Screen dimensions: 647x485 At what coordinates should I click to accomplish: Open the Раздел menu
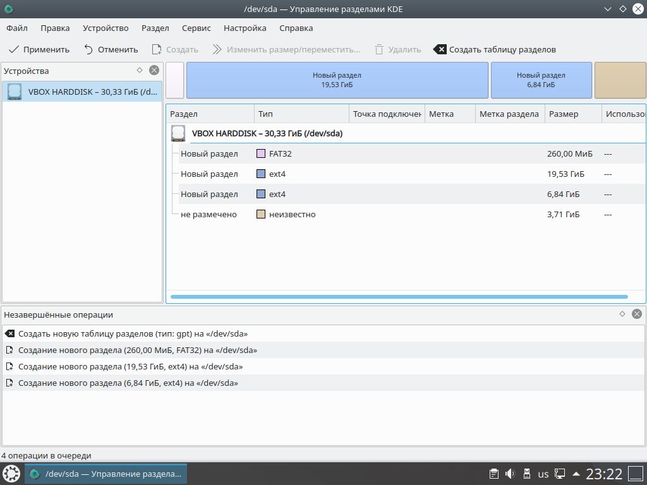click(155, 28)
